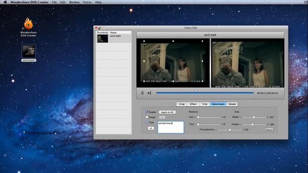Decrease the Top position with the minus
Screen dimensions: 308x173
[195, 124]
